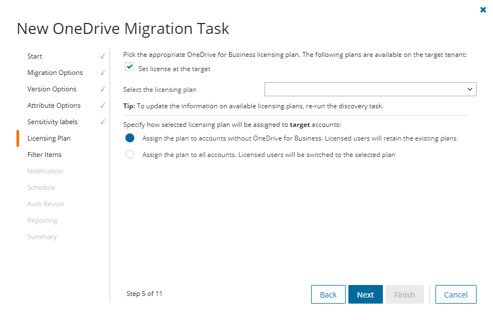
Task: Click the Schedule step in sidebar
Action: coord(41,188)
